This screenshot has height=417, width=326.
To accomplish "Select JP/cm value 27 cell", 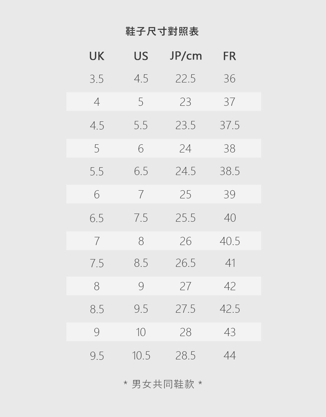I will pyautogui.click(x=186, y=286).
